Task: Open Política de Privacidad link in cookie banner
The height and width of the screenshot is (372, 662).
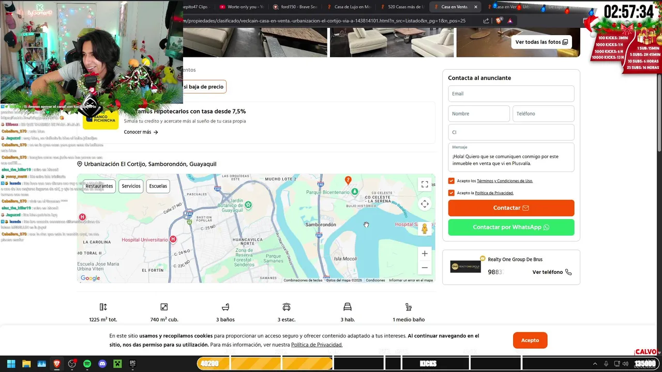Action: 317,345
